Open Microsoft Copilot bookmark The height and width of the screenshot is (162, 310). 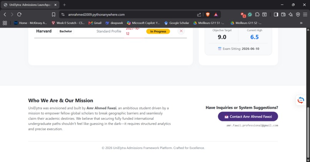coord(143,23)
